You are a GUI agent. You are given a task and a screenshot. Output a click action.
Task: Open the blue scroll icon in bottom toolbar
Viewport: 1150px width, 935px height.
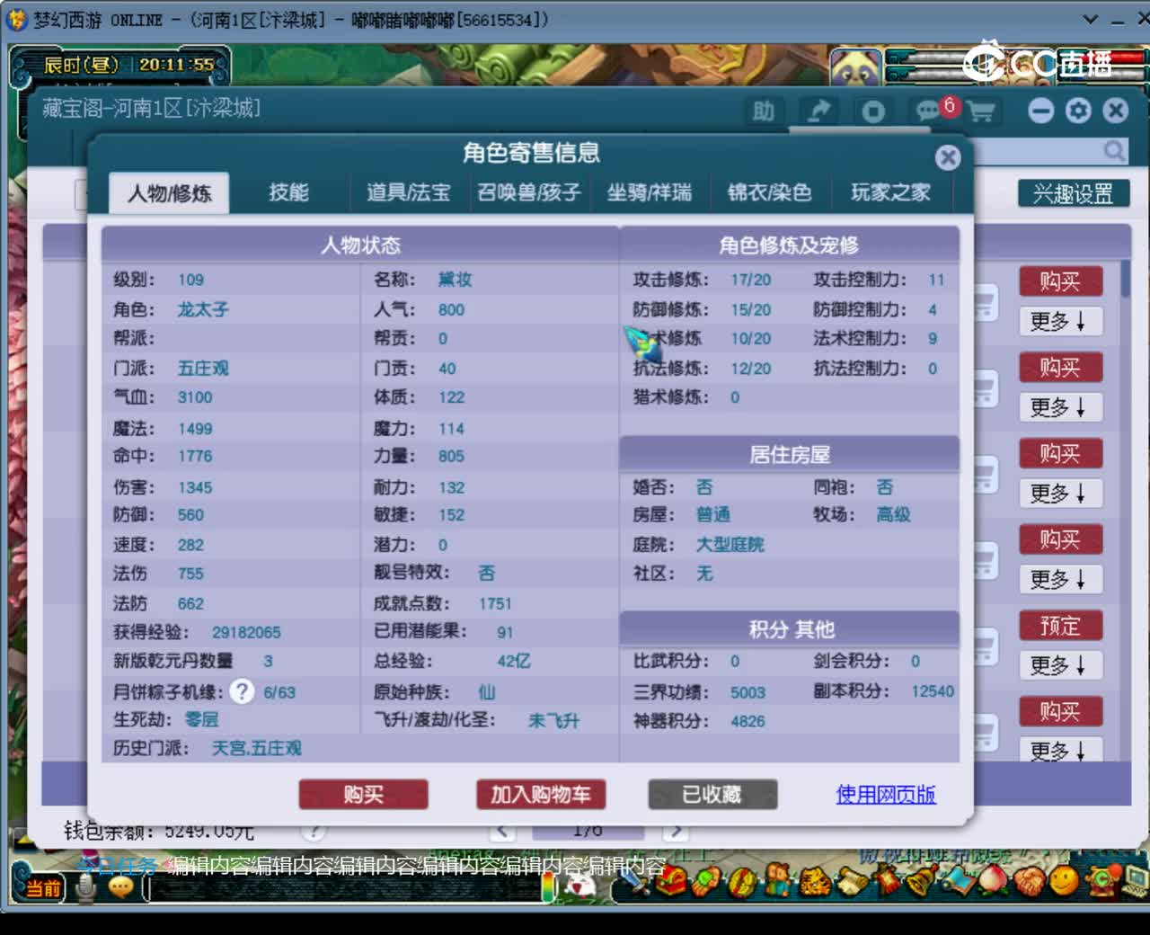[958, 881]
